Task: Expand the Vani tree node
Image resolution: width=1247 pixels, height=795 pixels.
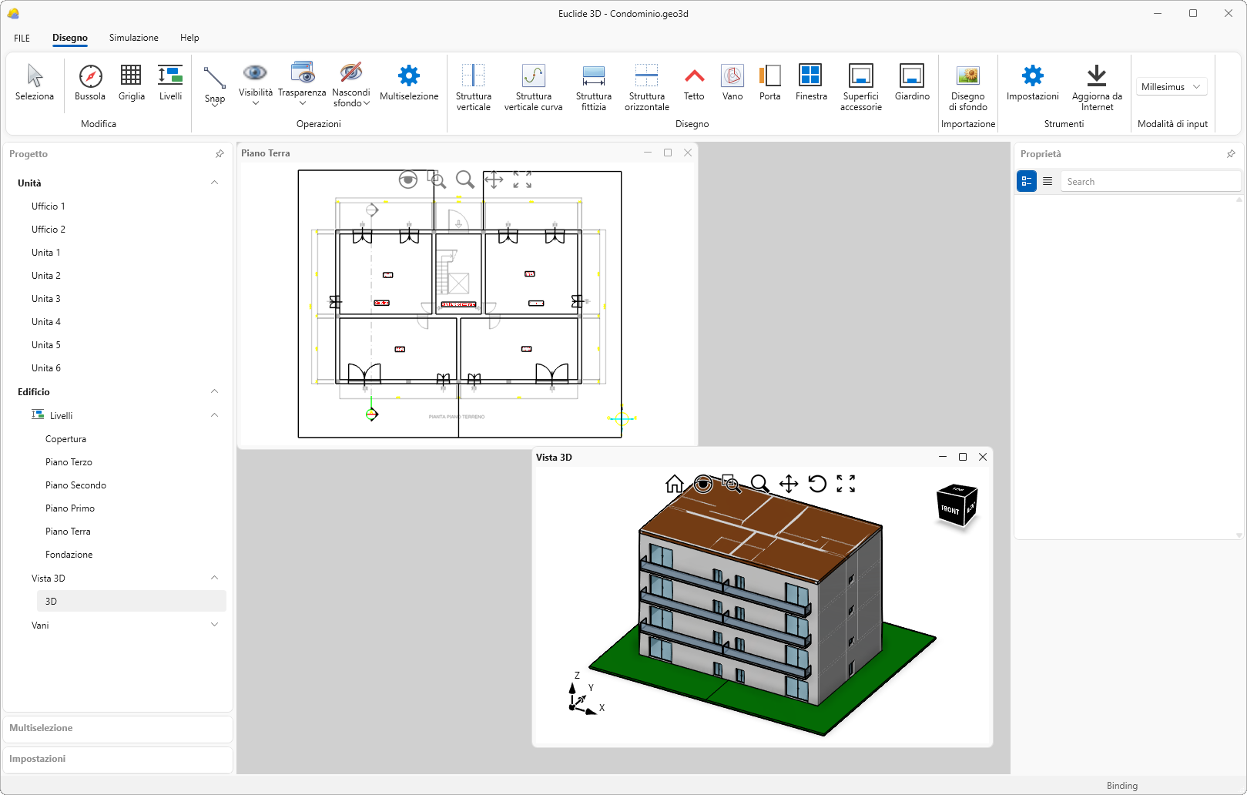Action: coord(214,626)
